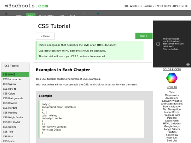Open the JAVASCRIPT tab in top navigation
Image resolution: width=191 pixels, height=143 pixels.
pos(46,15)
